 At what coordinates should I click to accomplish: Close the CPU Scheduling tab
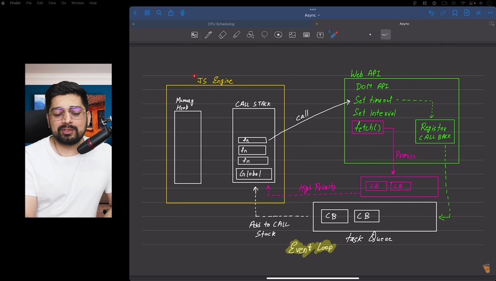point(133,24)
